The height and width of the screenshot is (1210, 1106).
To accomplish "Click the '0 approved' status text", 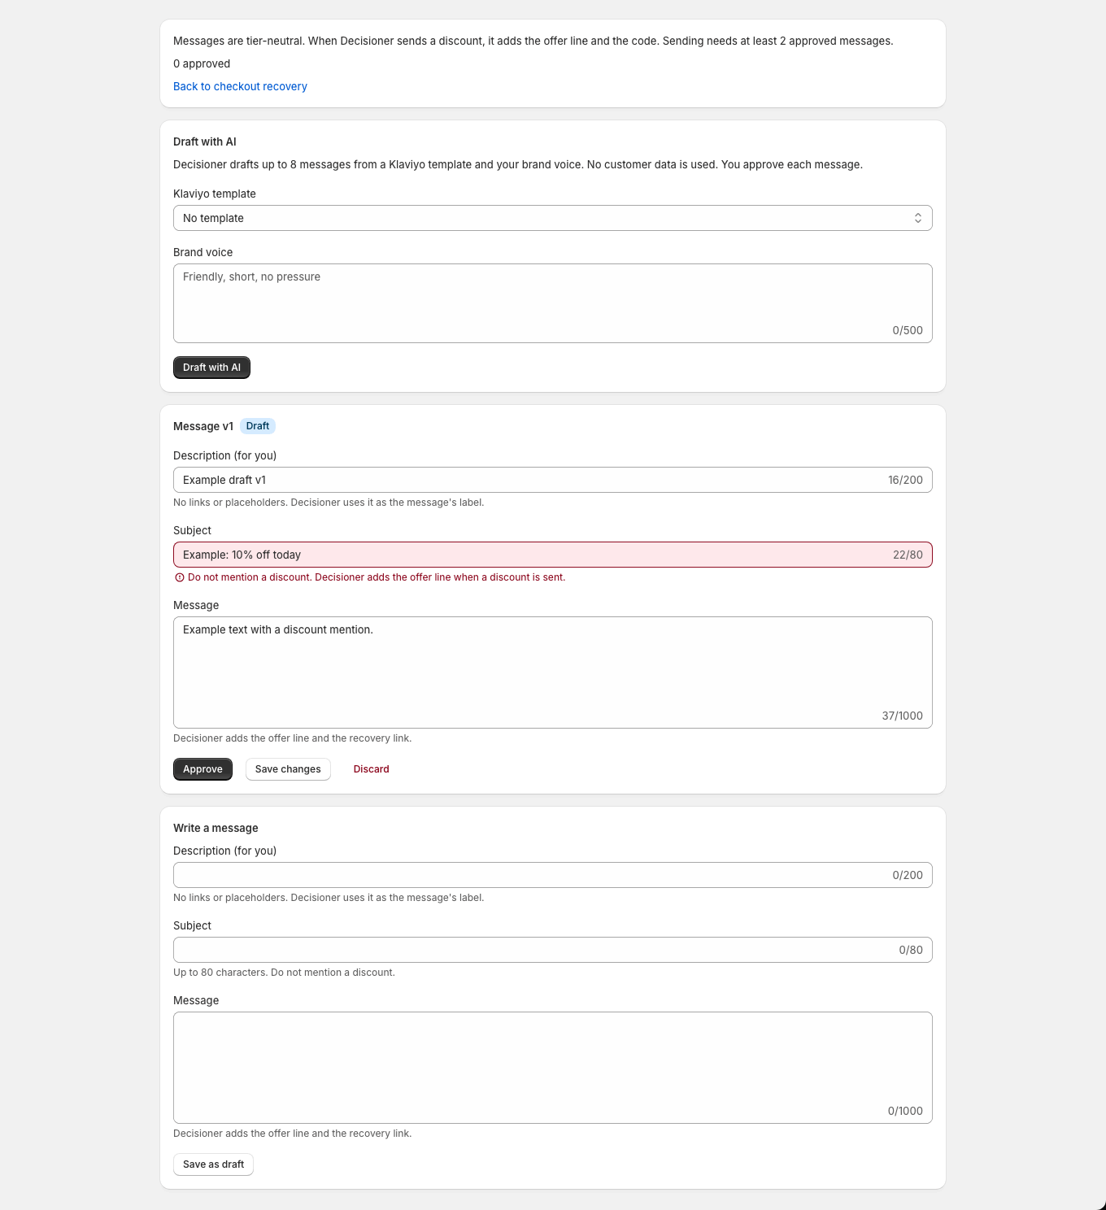I will pos(202,63).
